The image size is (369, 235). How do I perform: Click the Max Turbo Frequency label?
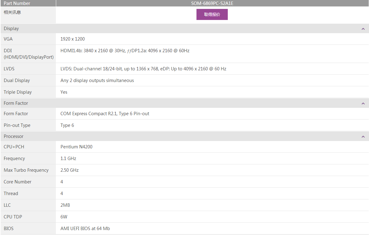pyautogui.click(x=26, y=170)
